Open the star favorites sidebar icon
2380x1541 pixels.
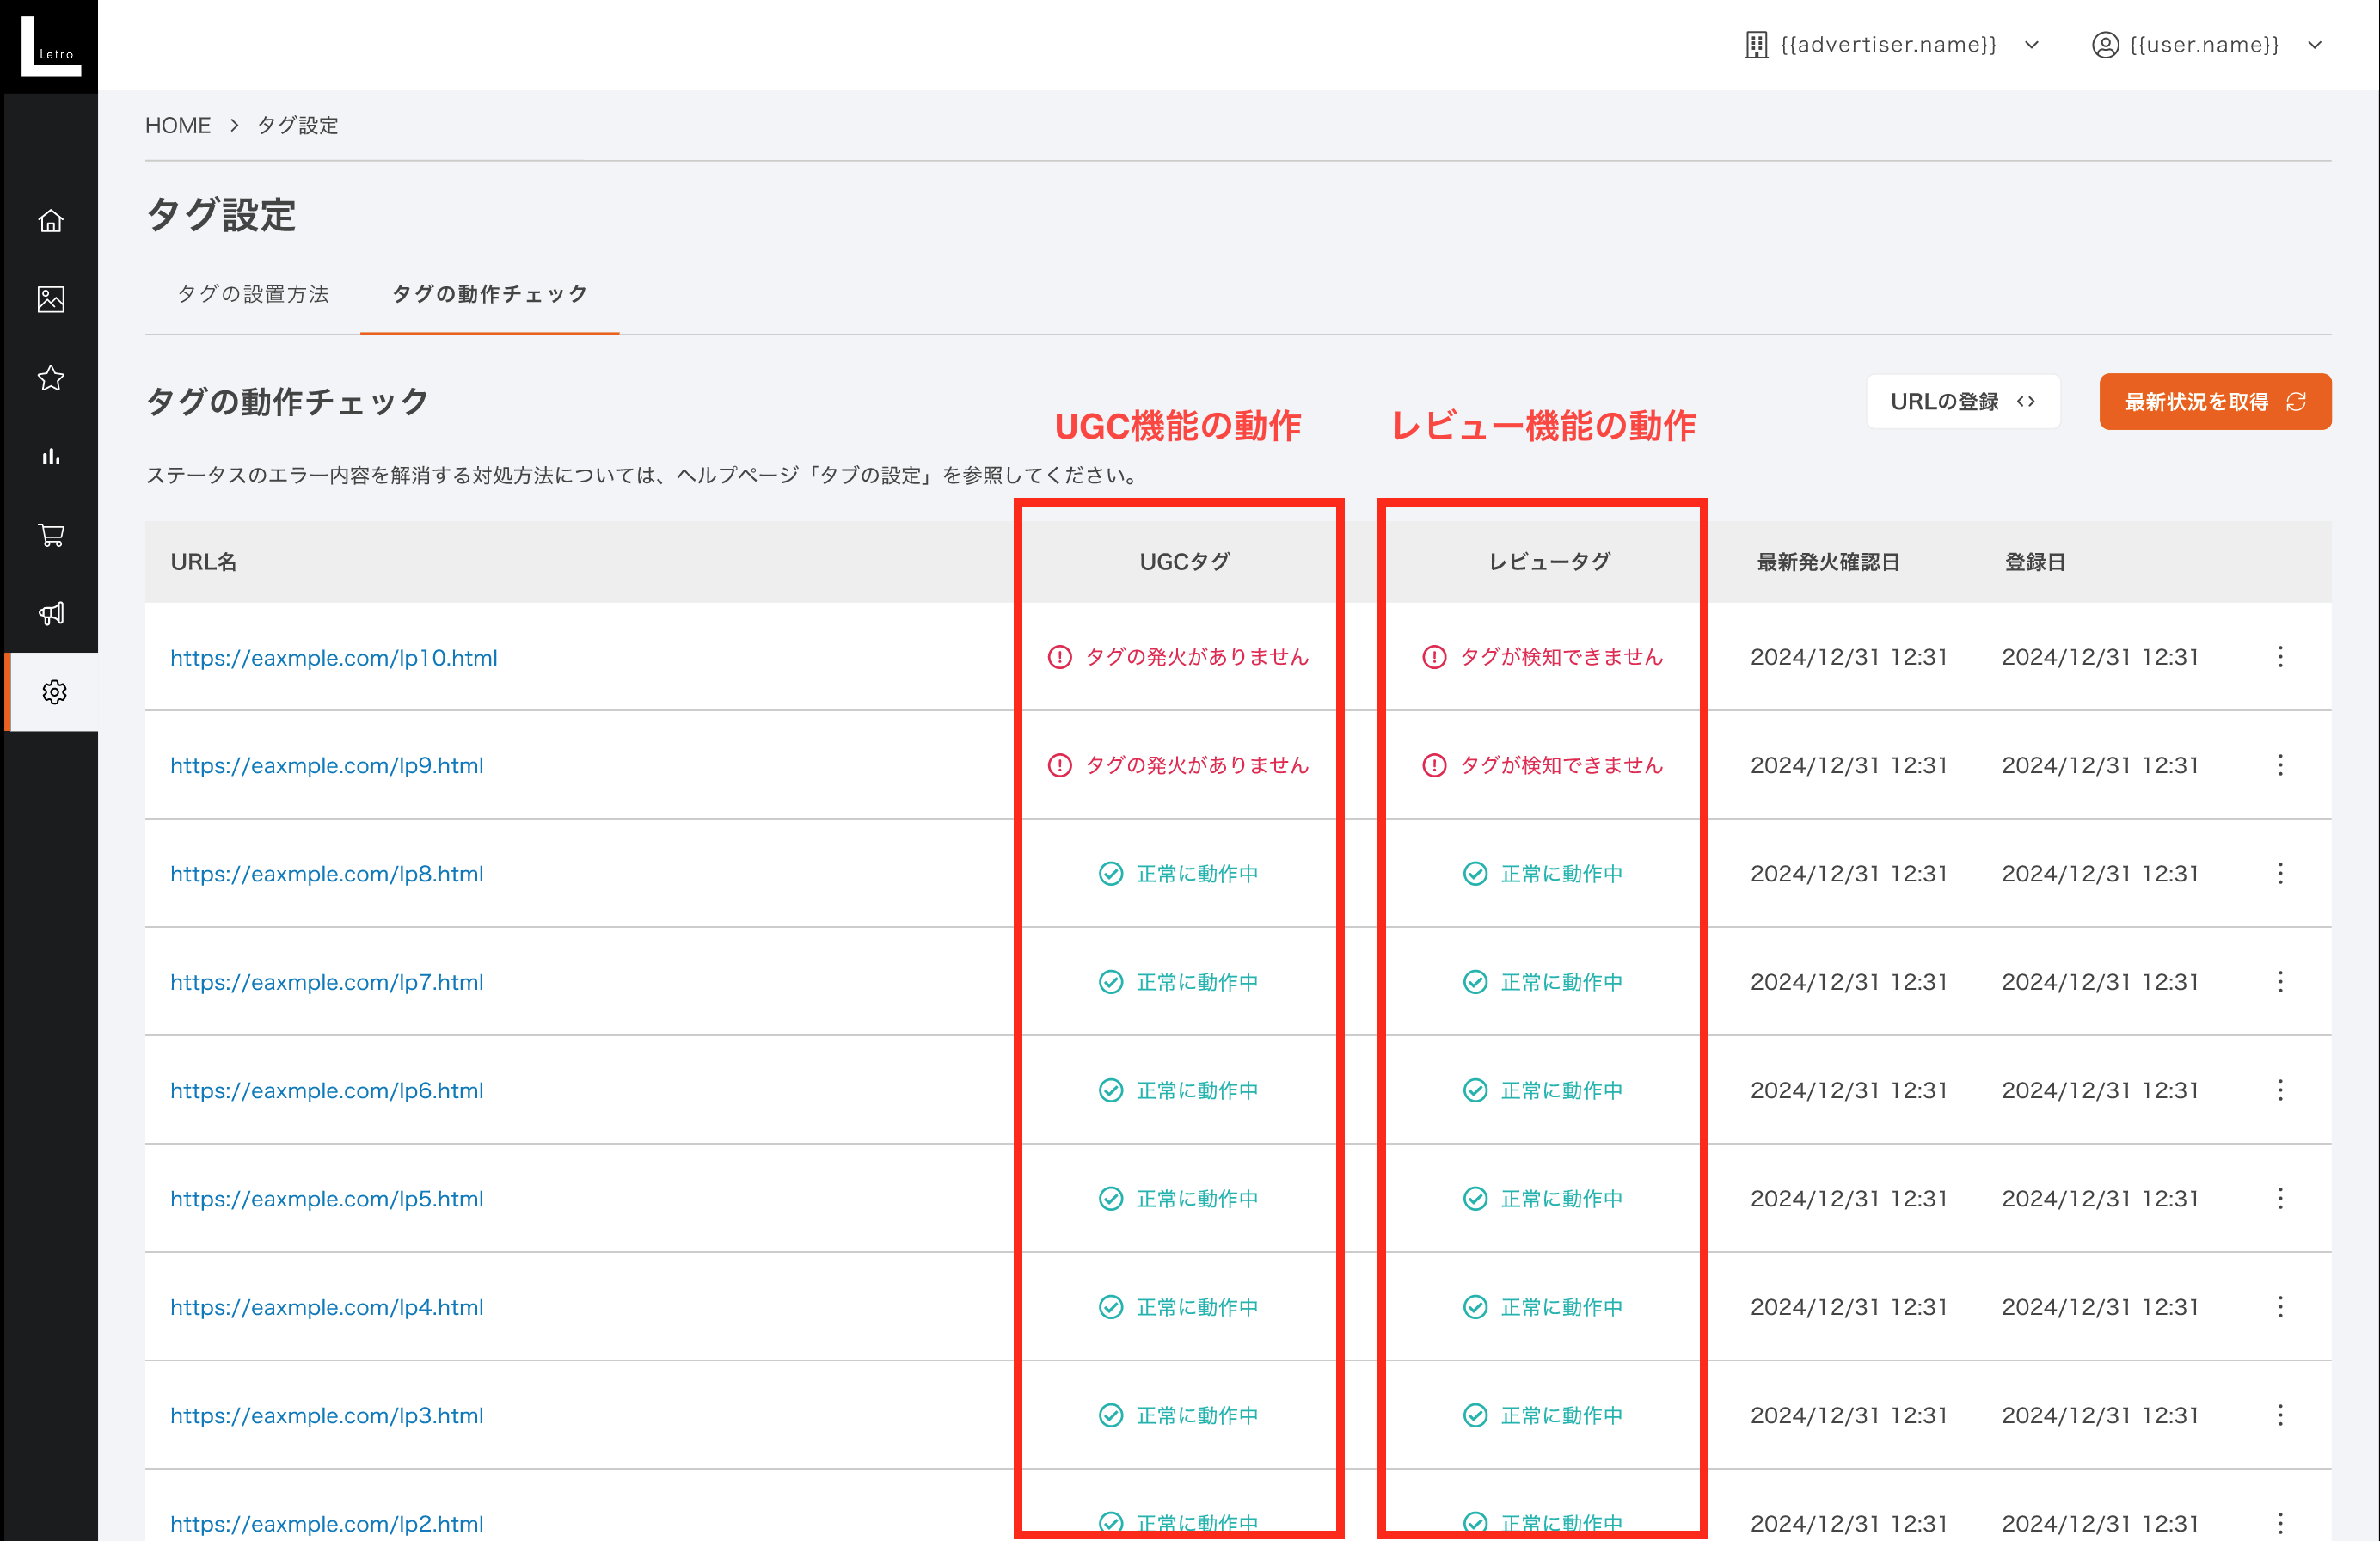pyautogui.click(x=51, y=378)
